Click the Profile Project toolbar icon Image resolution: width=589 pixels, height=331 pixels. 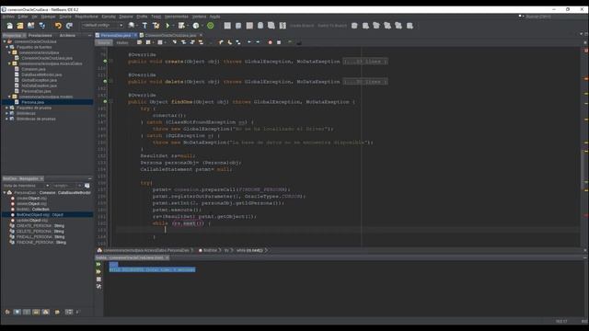click(196, 26)
